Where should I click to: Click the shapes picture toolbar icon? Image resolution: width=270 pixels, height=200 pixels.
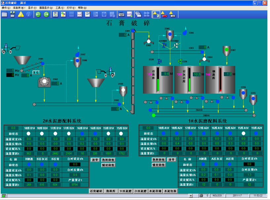click(x=63, y=15)
